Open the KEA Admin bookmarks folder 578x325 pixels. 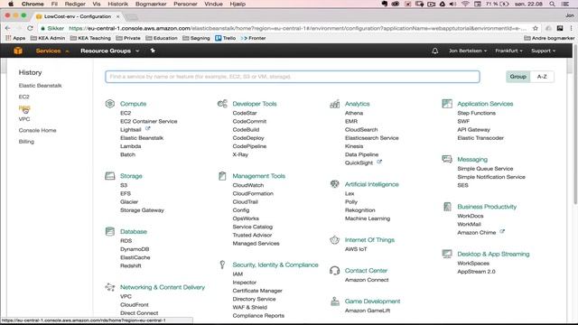48,38
